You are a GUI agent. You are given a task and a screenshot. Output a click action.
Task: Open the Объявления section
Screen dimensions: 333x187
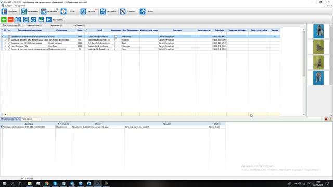coord(30,11)
